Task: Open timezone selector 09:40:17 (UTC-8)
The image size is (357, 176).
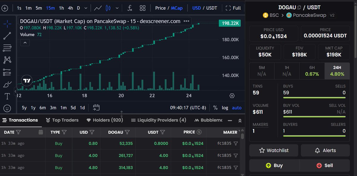Action: pos(188,108)
